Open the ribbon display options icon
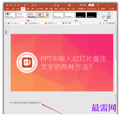 [98, 5]
